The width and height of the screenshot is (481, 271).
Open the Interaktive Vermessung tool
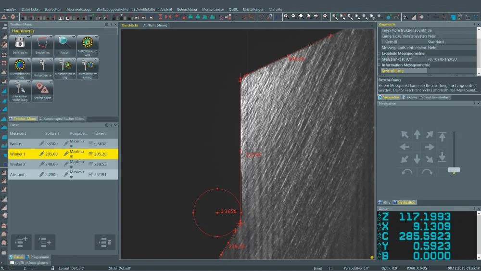[x=20, y=88]
